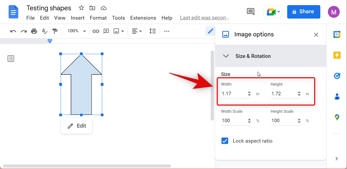Viewport: 347px width, 169px height.
Task: Switch editing mode with pencil icon
Action: [x=210, y=31]
